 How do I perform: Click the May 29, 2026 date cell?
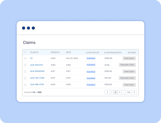pos(72,58)
